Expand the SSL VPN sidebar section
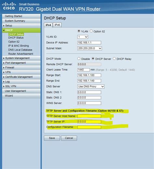The image size is (154, 169). (21, 86)
